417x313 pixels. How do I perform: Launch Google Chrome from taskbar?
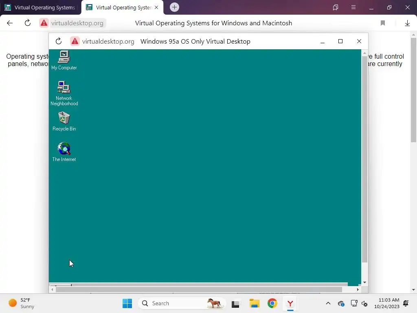272,303
